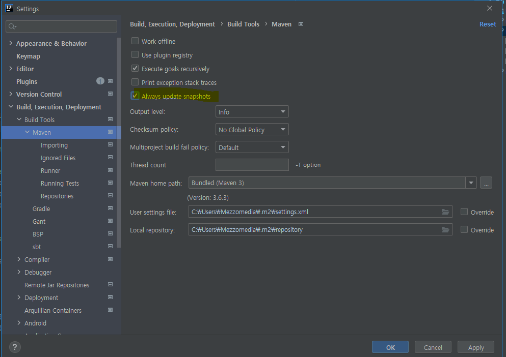Expand the Android node
This screenshot has width=506, height=357.
(19, 323)
